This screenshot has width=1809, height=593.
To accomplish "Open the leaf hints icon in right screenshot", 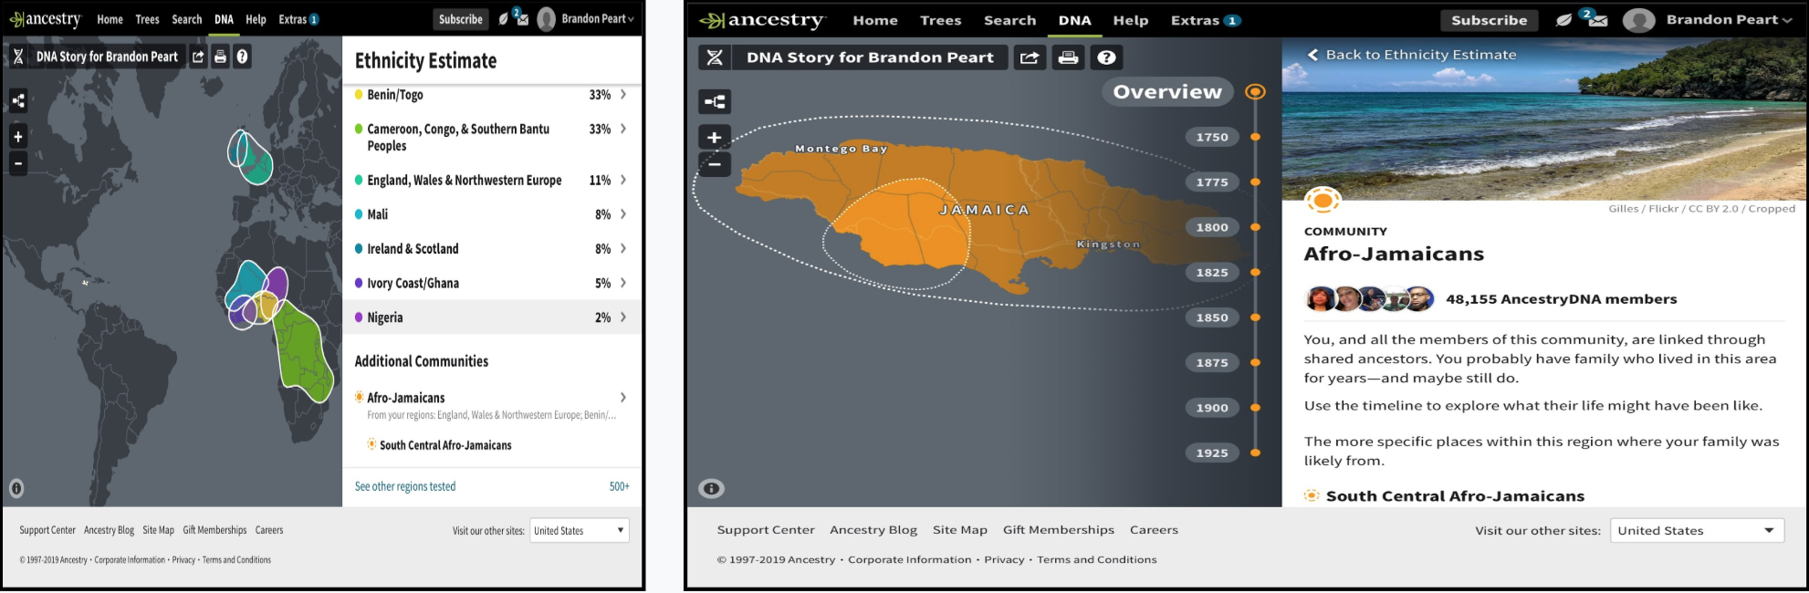I will click(x=1563, y=20).
